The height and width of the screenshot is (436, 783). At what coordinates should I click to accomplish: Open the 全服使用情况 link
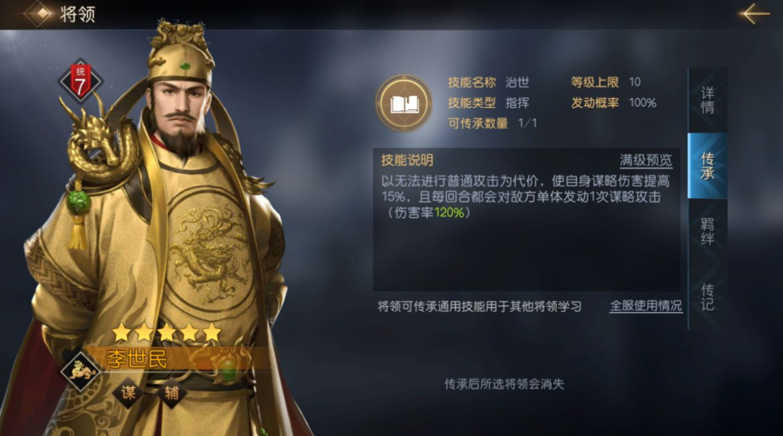[646, 306]
